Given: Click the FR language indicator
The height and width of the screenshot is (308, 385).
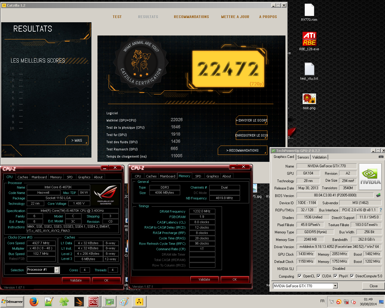Looking at the screenshot, I should (322, 301).
